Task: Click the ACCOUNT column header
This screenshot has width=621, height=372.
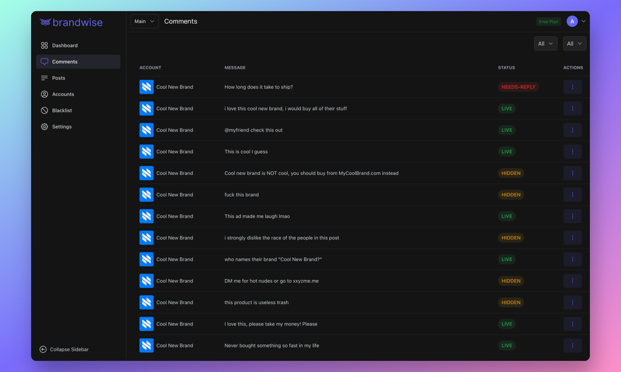Action: click(x=150, y=67)
